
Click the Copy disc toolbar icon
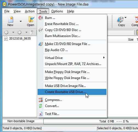coord(120,19)
